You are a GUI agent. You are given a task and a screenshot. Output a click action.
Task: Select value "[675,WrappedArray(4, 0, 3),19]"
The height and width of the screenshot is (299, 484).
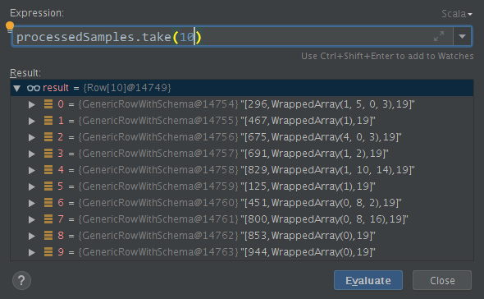[321, 137]
